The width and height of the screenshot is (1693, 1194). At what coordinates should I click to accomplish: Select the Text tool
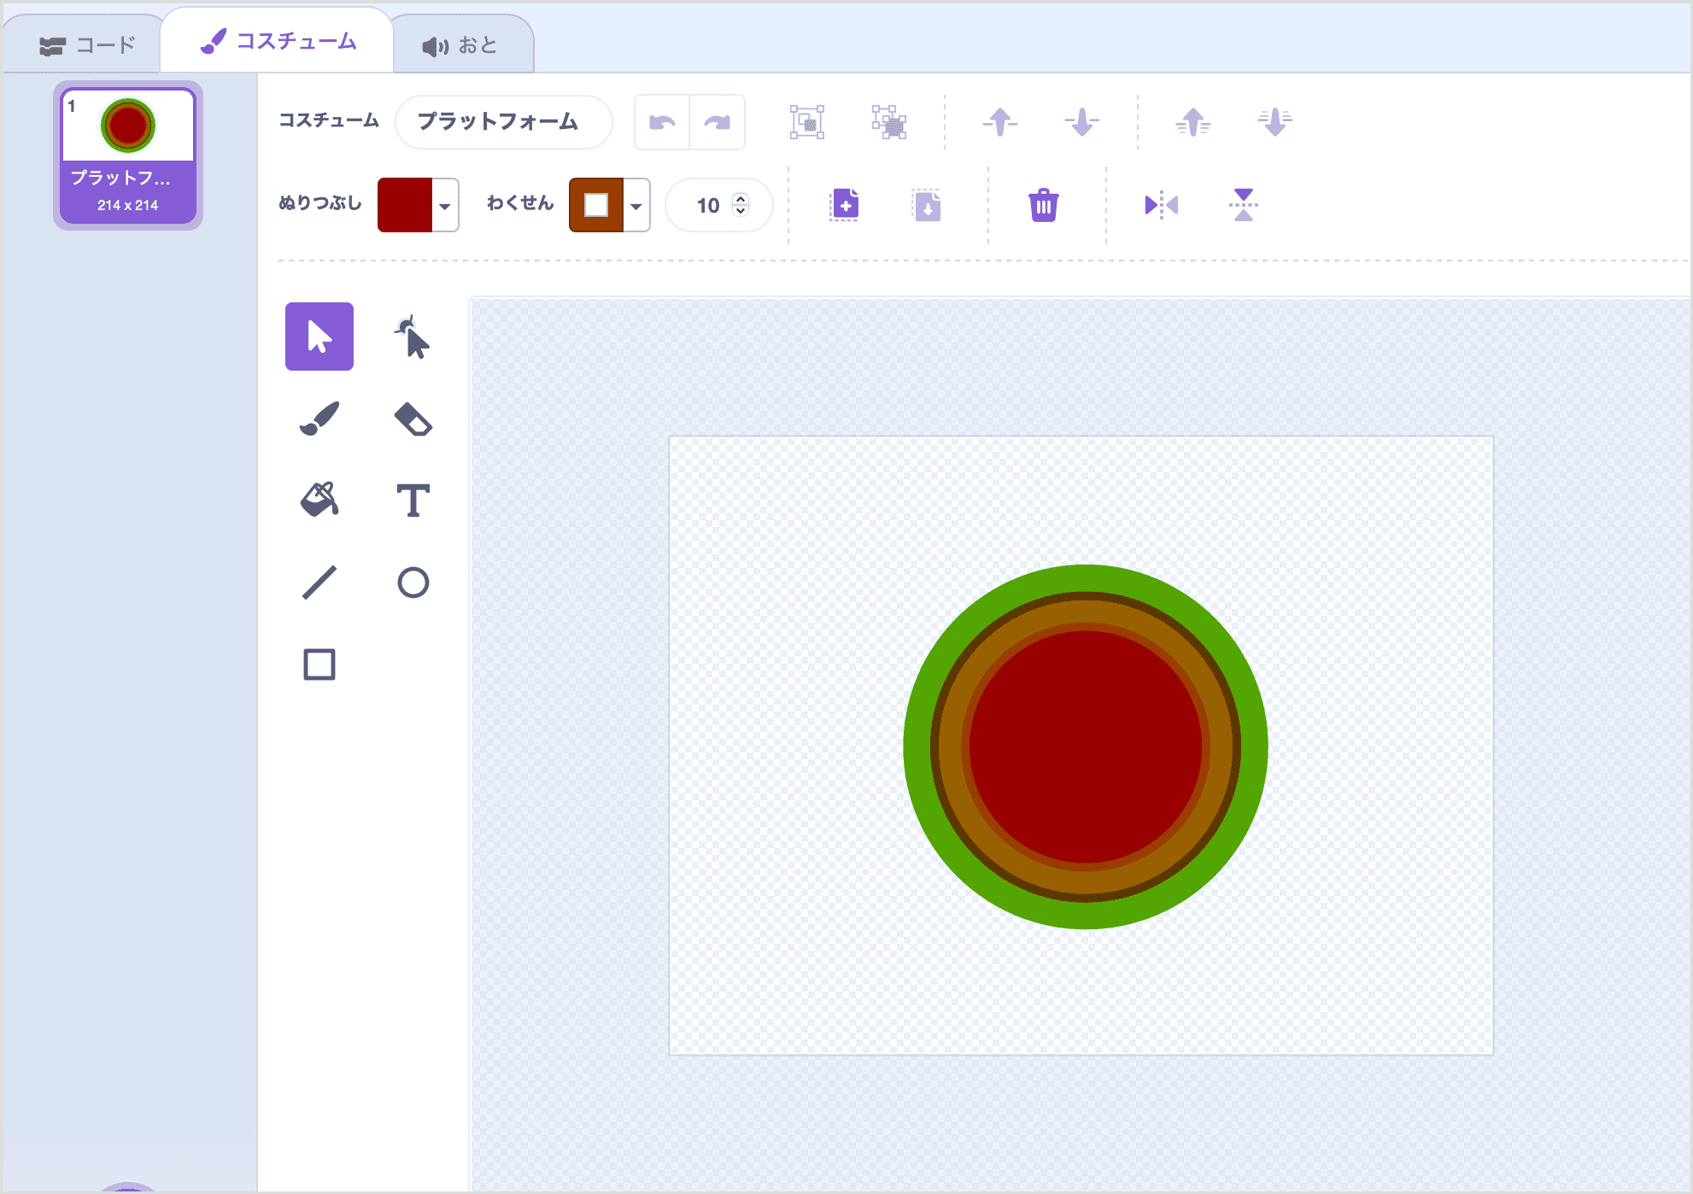(414, 500)
